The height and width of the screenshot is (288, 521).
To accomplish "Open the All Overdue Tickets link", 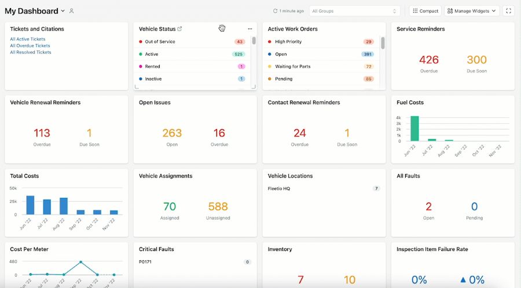I will tap(30, 46).
